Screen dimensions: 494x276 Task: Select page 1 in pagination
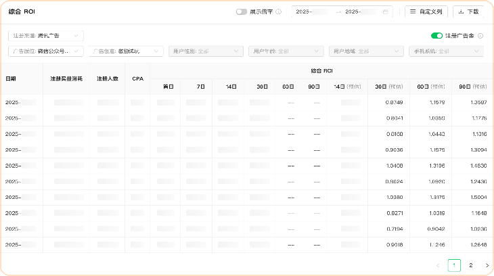(x=454, y=265)
